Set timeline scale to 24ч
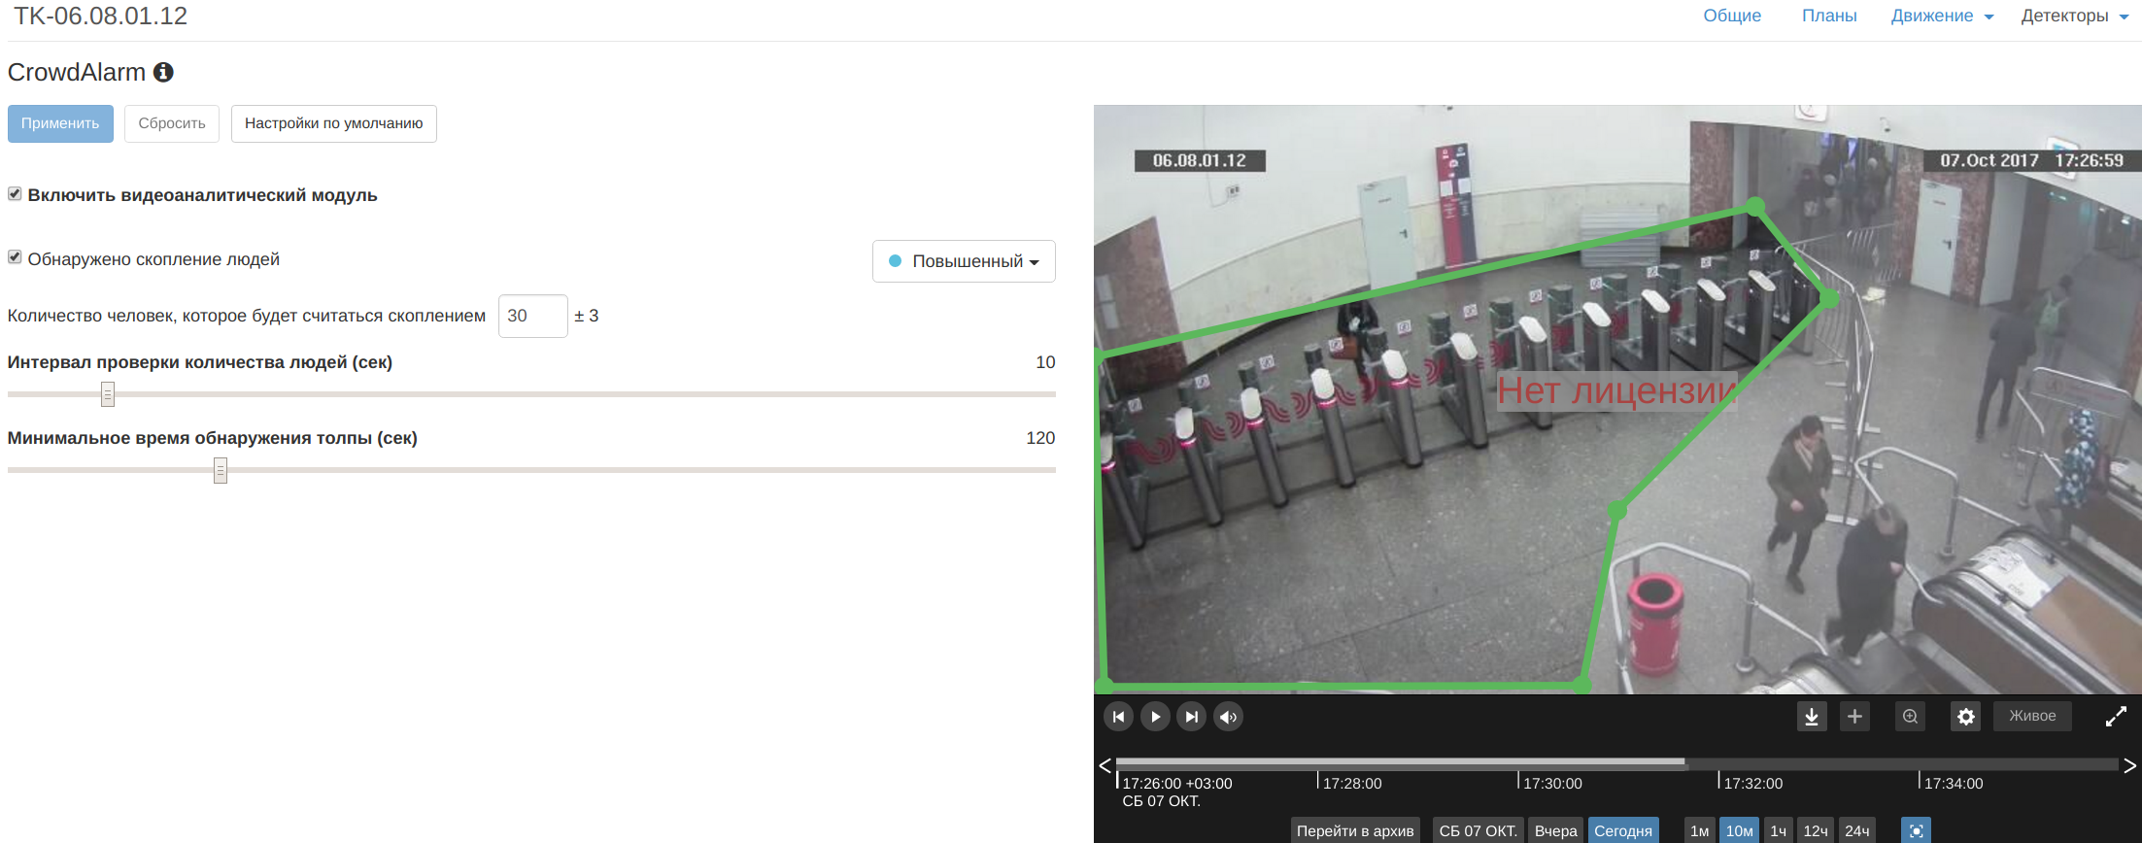 [1857, 830]
